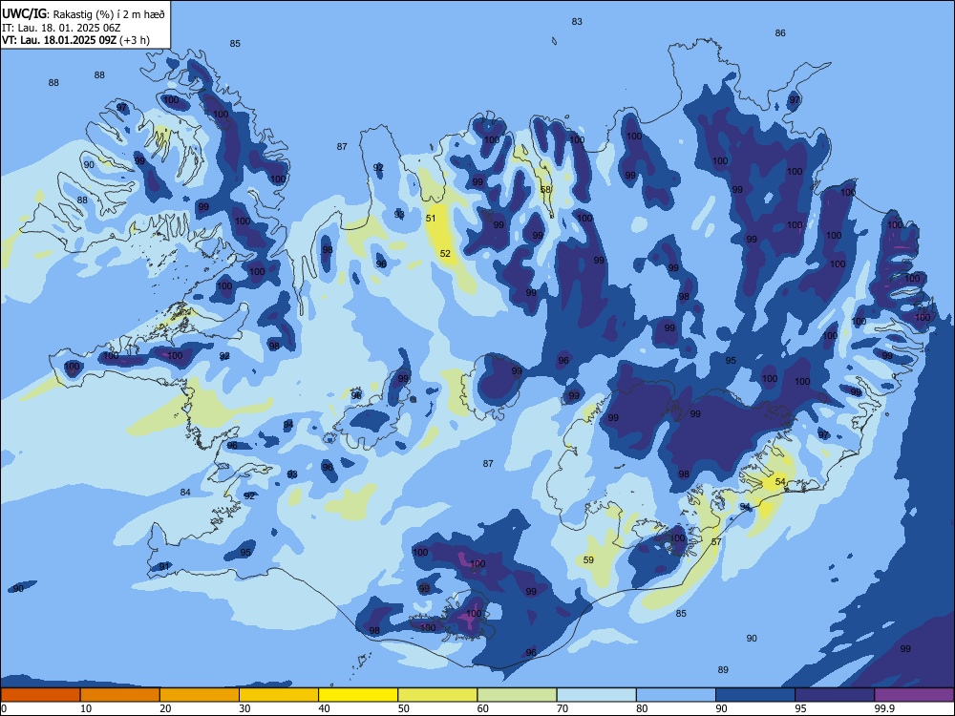Screen dimensions: 955x716
Task: Select the purple 99.9+ legend swatch
Action: coord(914,695)
